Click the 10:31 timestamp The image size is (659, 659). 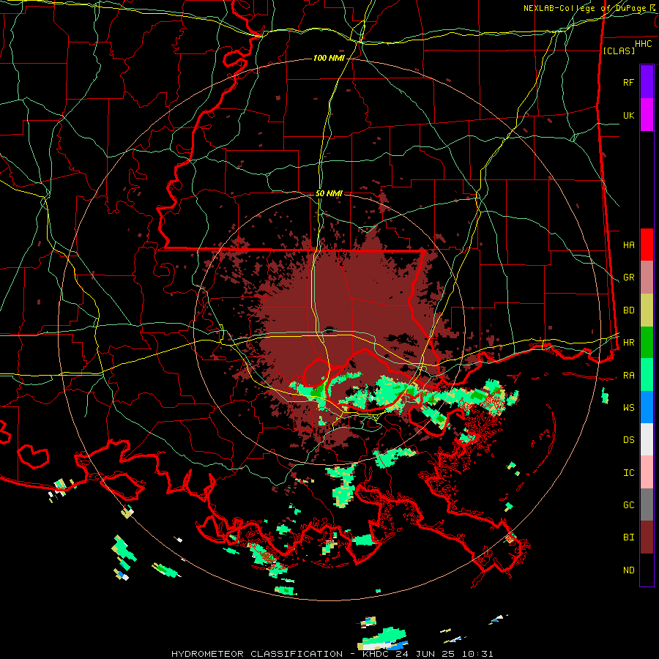479,654
